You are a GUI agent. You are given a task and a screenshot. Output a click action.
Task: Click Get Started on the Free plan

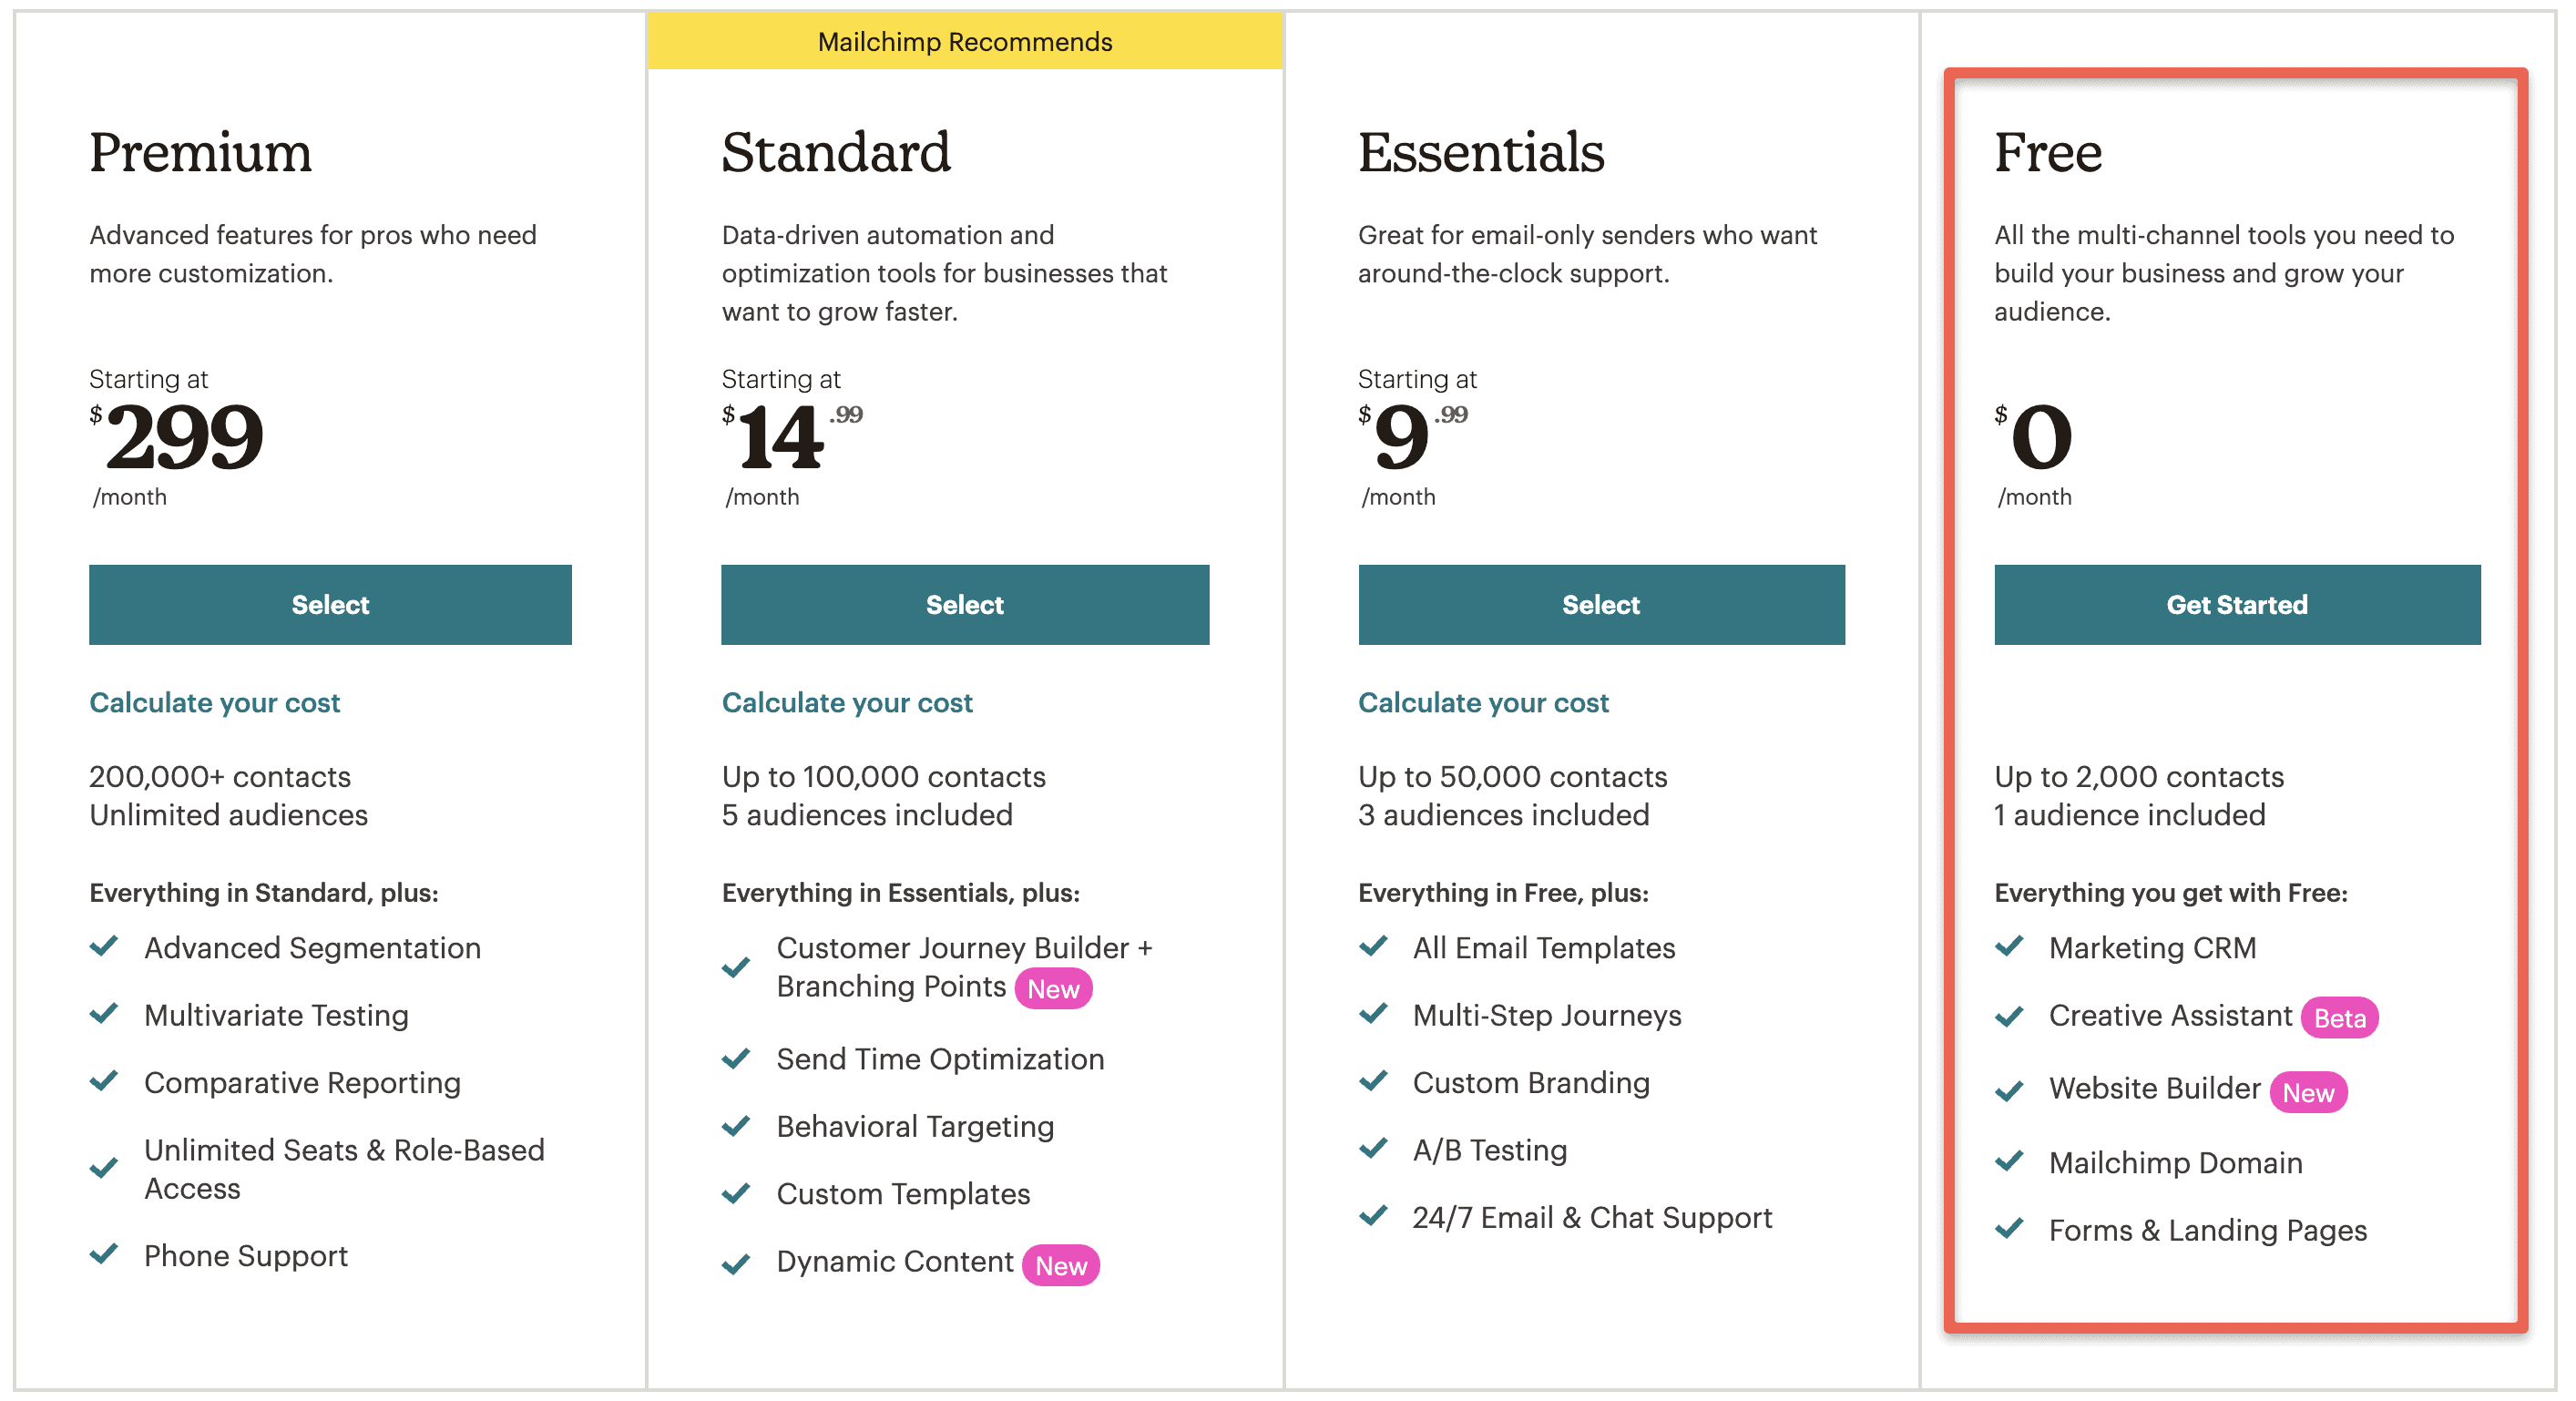(x=2236, y=604)
